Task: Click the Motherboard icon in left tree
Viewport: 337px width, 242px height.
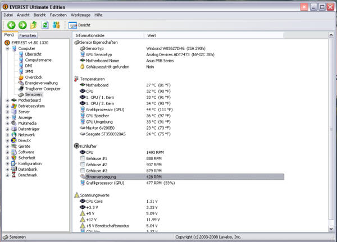Action: [x=14, y=100]
